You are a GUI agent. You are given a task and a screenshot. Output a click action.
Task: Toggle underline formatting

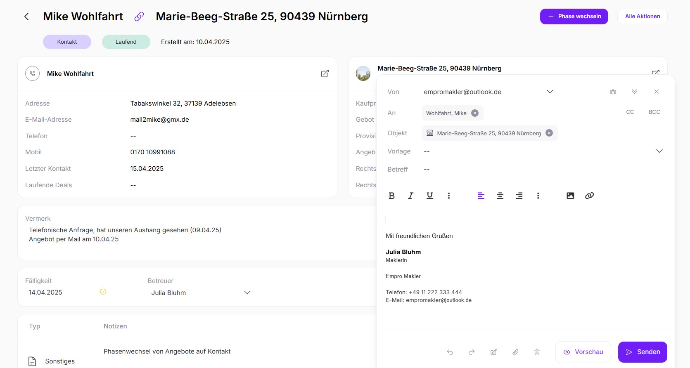[x=430, y=196]
